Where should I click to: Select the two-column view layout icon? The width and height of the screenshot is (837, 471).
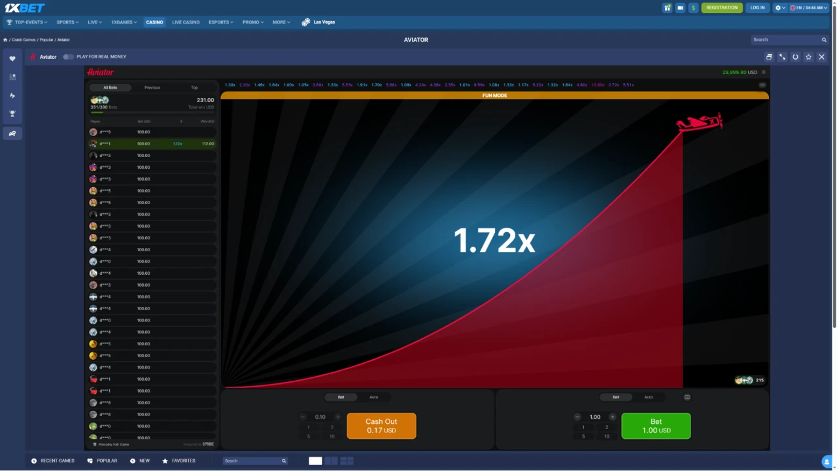click(x=331, y=461)
